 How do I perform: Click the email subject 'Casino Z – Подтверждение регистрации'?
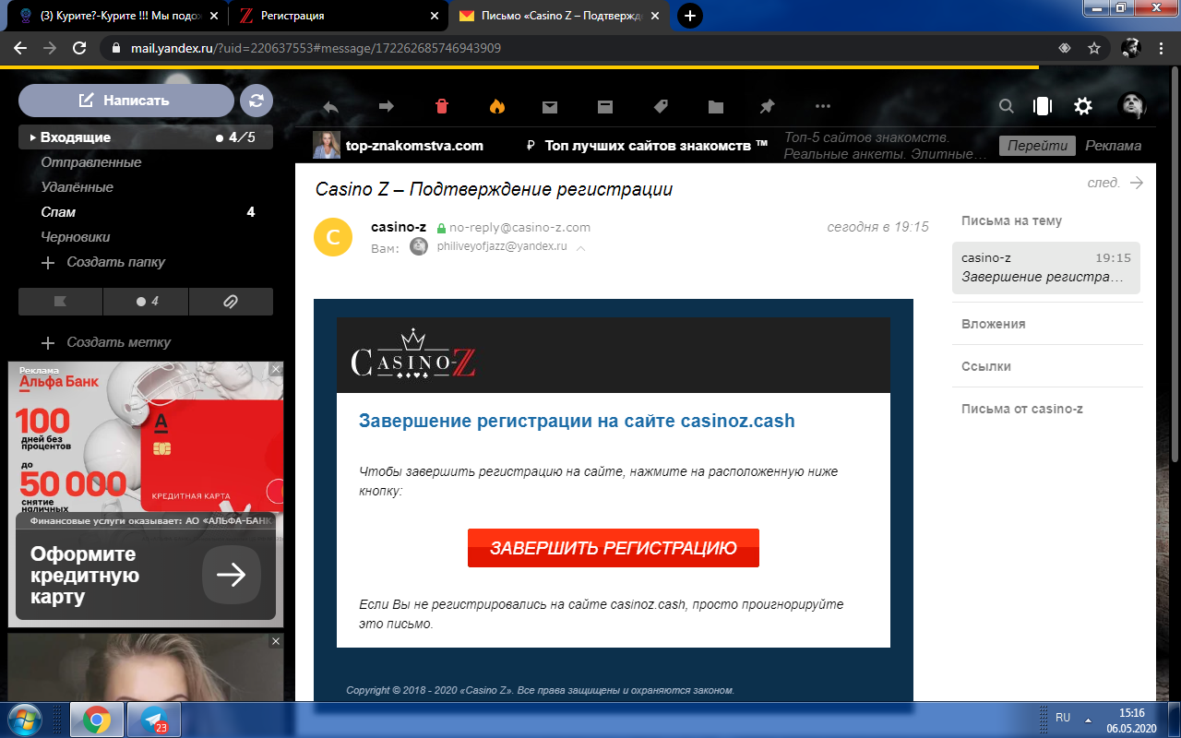coord(494,189)
